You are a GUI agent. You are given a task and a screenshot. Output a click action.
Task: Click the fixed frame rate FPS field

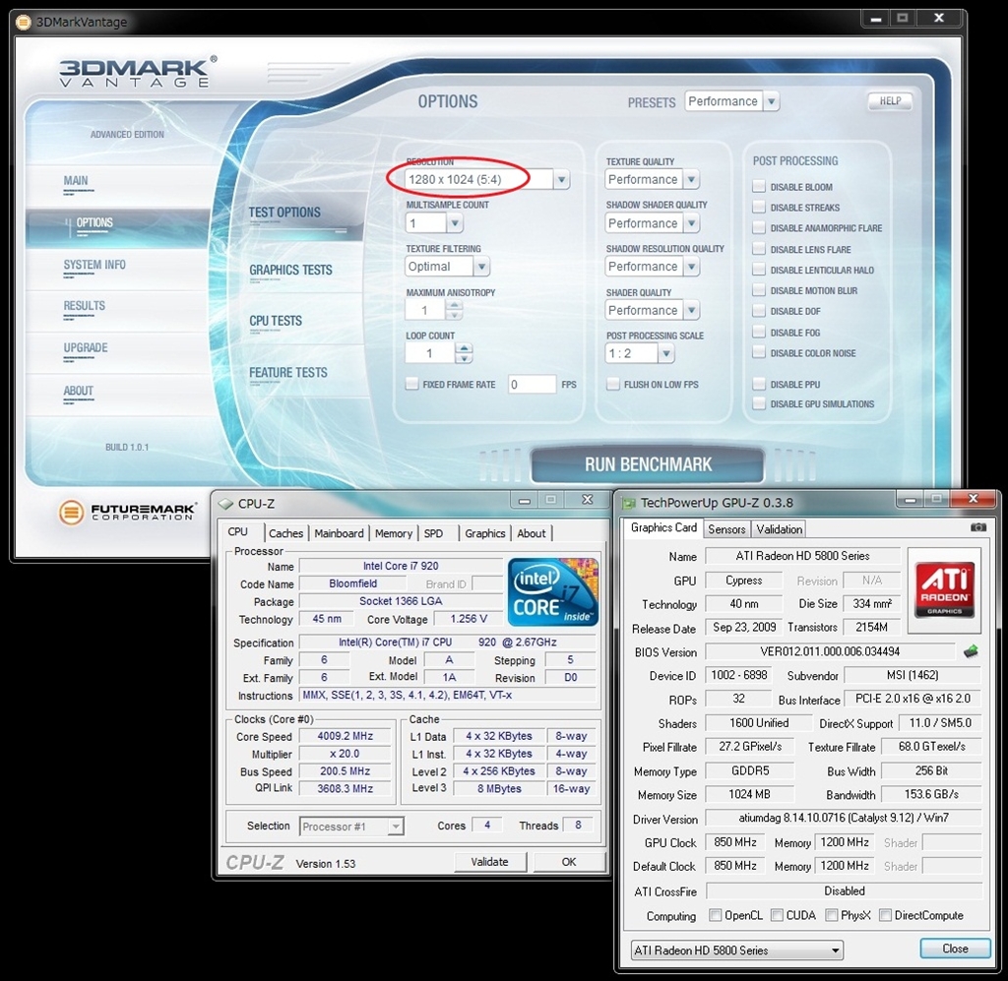(532, 384)
